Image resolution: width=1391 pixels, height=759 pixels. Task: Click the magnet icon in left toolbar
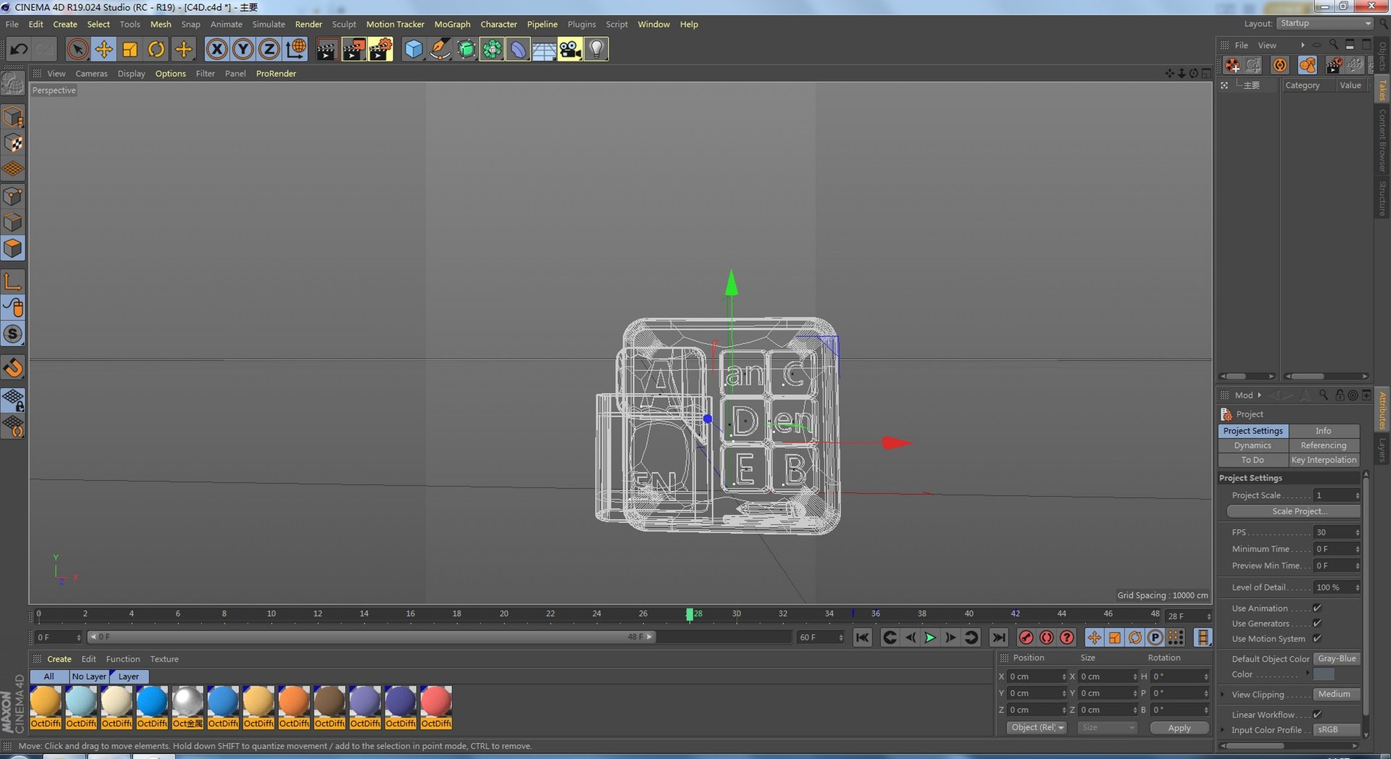coord(13,367)
